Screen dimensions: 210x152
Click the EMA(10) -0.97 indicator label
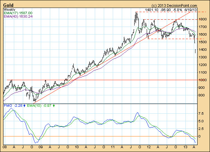point(40,105)
